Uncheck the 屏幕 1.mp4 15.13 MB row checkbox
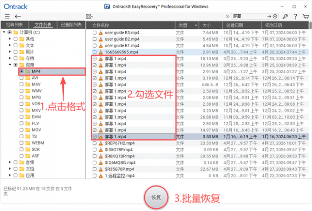Viewport: 312px width, 211px height. 95,59
